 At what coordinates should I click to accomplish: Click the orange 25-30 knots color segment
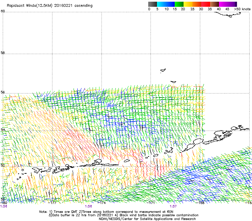click(x=197, y=4)
